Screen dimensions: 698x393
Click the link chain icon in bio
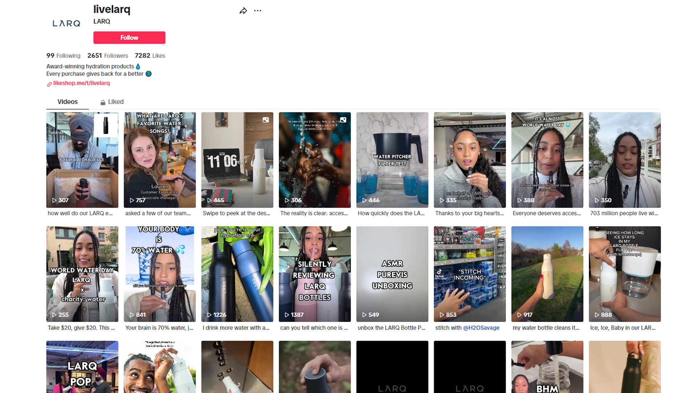[49, 84]
